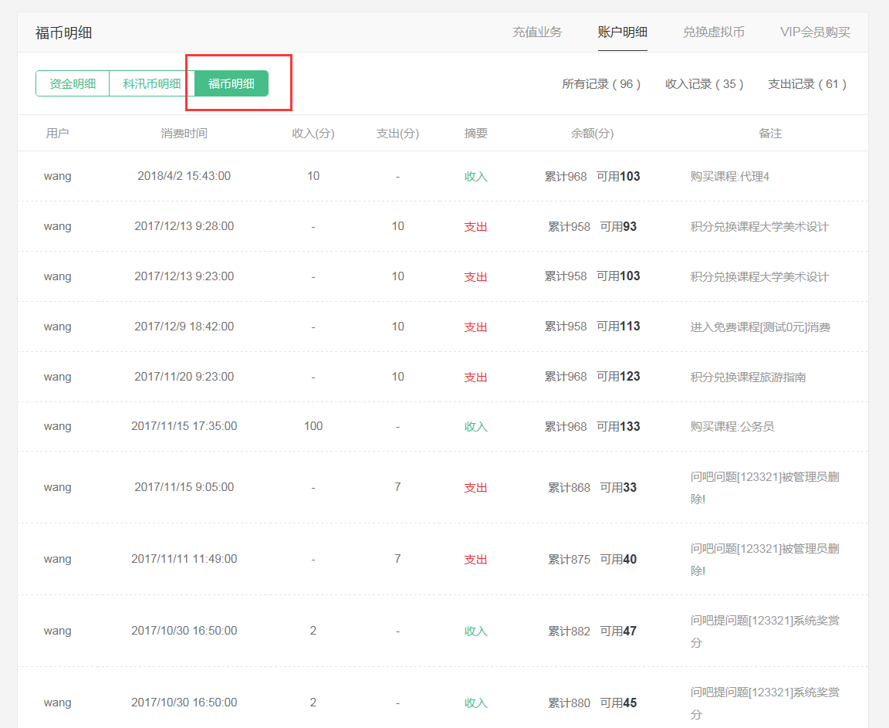889x728 pixels.
Task: Switch to the 账户明细 tab
Action: click(x=623, y=32)
